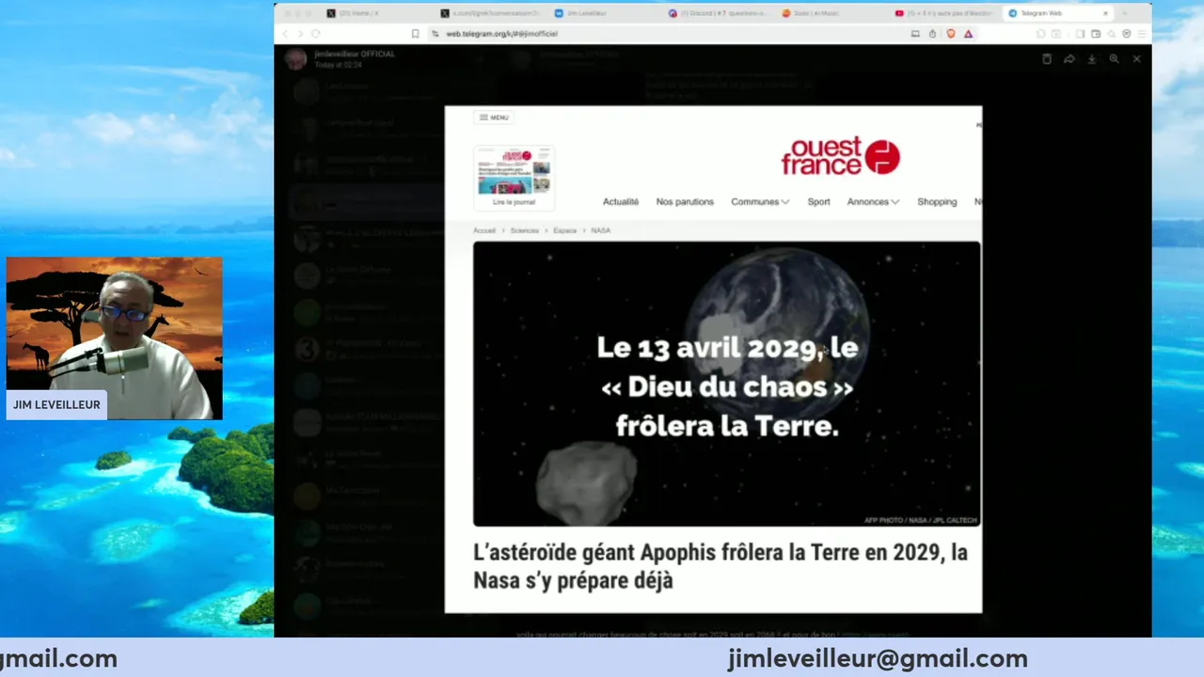The width and height of the screenshot is (1204, 677).
Task: Switch to the Discord browser tab
Action: point(720,13)
